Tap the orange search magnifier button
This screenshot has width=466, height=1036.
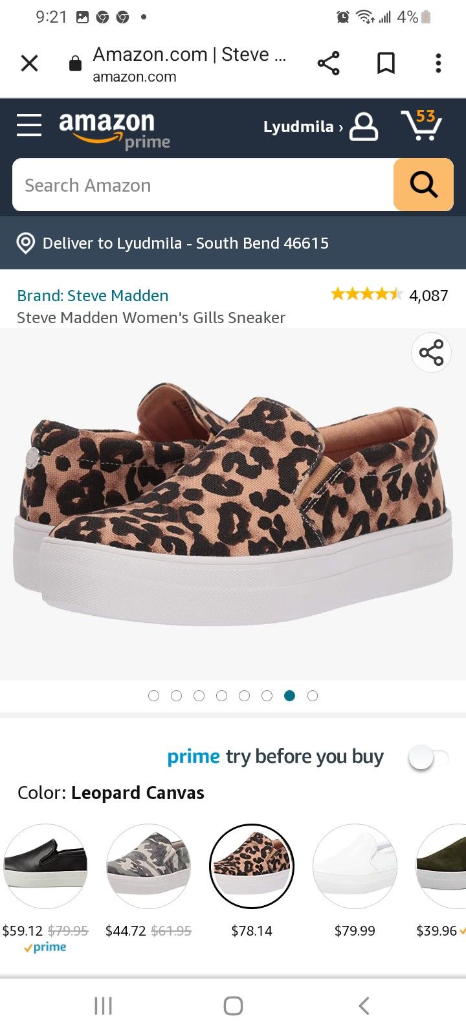coord(423,185)
